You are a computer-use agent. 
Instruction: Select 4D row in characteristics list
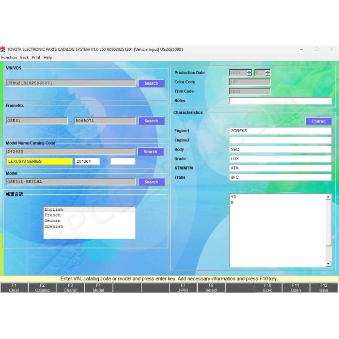pos(277,197)
